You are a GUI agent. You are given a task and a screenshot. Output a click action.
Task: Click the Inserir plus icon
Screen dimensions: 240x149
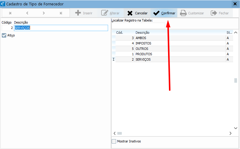[x=78, y=13]
